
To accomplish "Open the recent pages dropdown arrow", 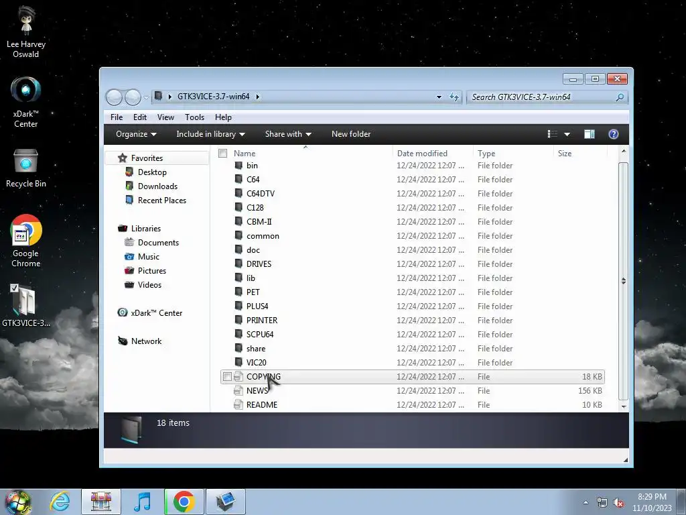I will point(146,97).
